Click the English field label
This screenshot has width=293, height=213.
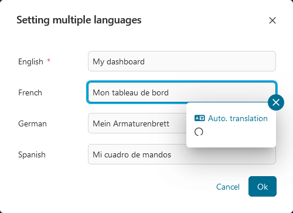point(30,62)
